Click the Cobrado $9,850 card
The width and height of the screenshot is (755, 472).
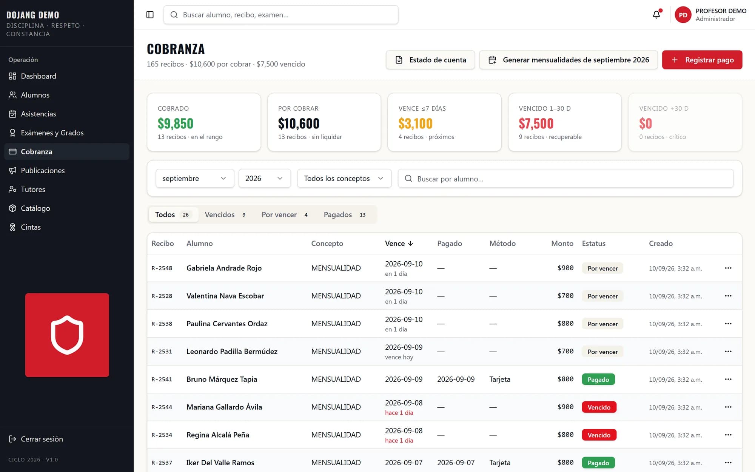[204, 122]
